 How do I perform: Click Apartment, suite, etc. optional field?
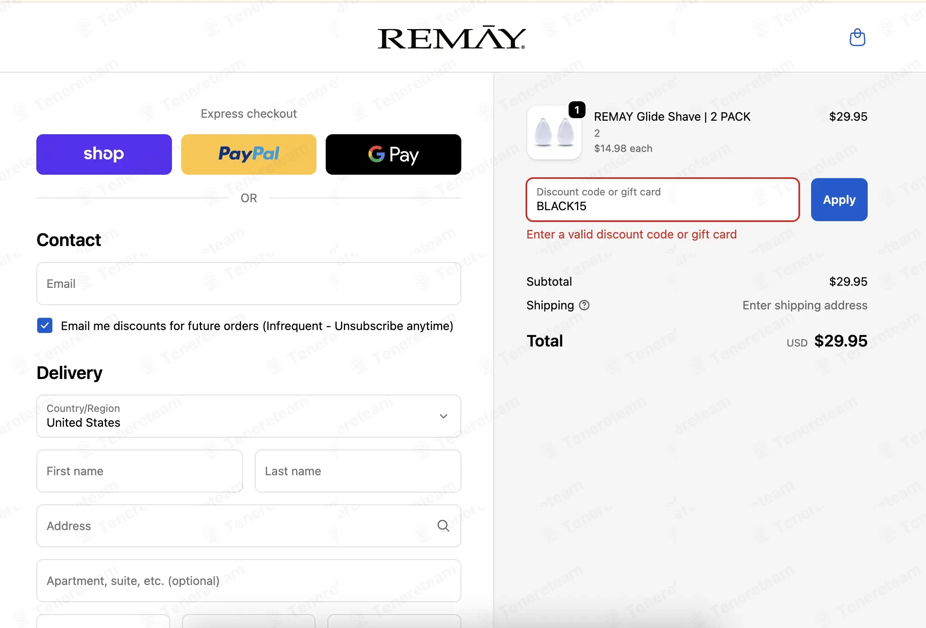coord(248,581)
